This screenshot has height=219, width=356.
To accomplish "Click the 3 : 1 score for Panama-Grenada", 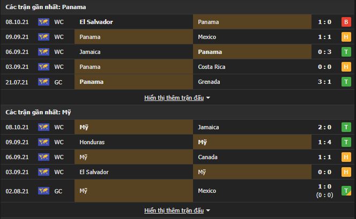I will 324,82.
